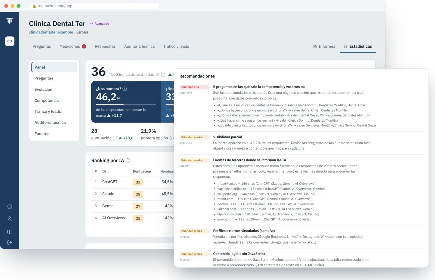Click the doctoralia.es source entry
435x280 pixels.
266,204
